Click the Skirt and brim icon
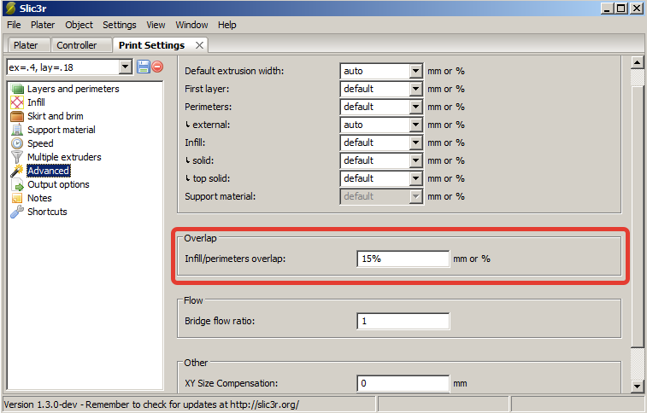The width and height of the screenshot is (647, 413). pyautogui.click(x=17, y=116)
